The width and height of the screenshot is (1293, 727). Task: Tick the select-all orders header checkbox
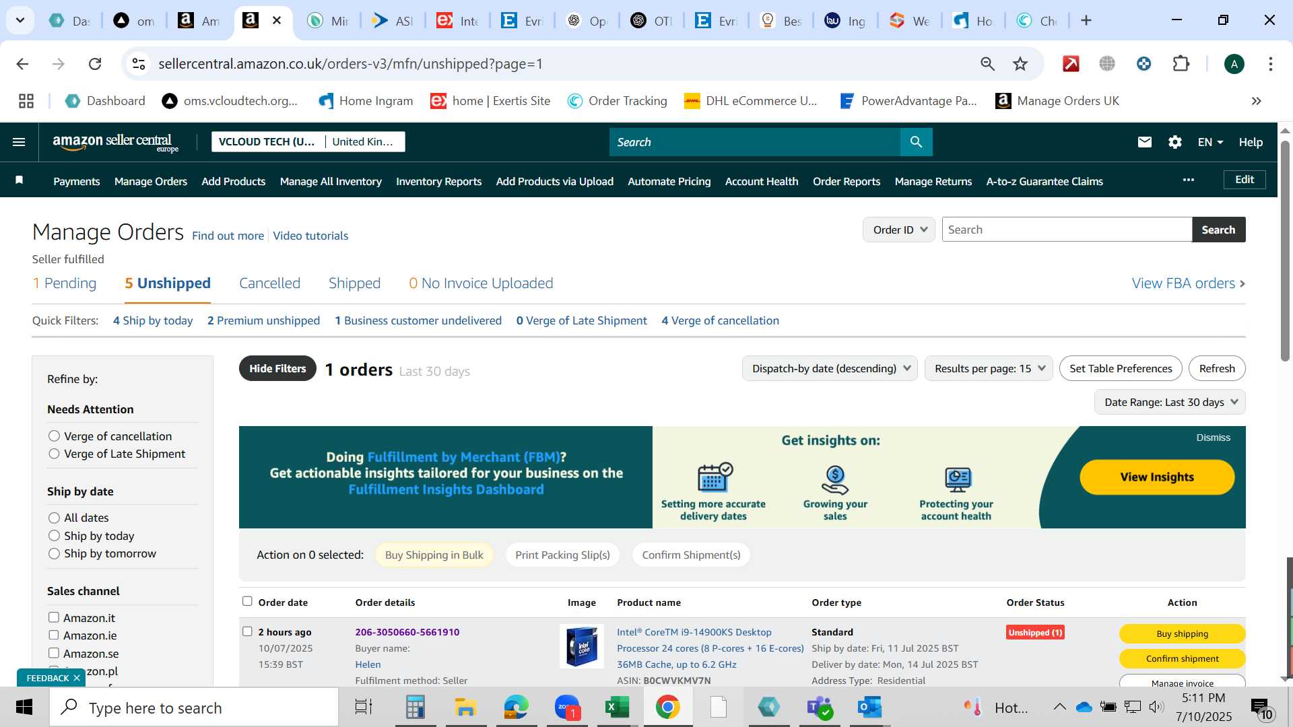(247, 601)
